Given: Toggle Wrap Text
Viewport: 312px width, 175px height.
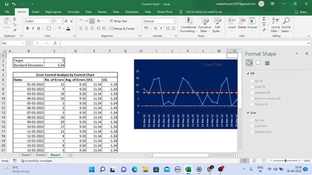Looking at the screenshot, I should pyautogui.click(x=118, y=21).
